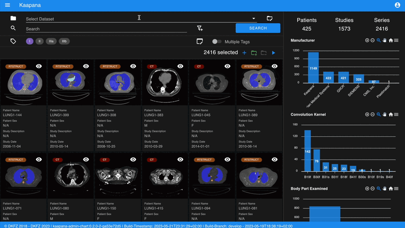
Task: Select tag IIIb chip
Action: tap(64, 41)
